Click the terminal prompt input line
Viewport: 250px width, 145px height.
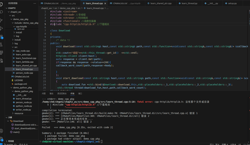pyautogui.click(x=101, y=141)
